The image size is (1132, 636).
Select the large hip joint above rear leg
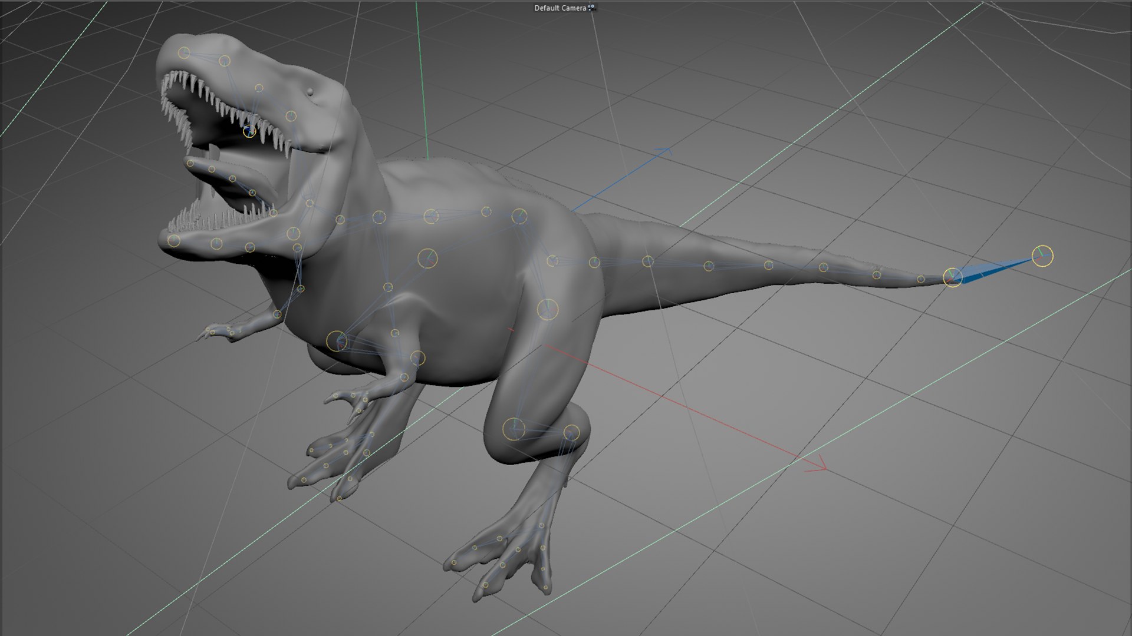tap(548, 309)
